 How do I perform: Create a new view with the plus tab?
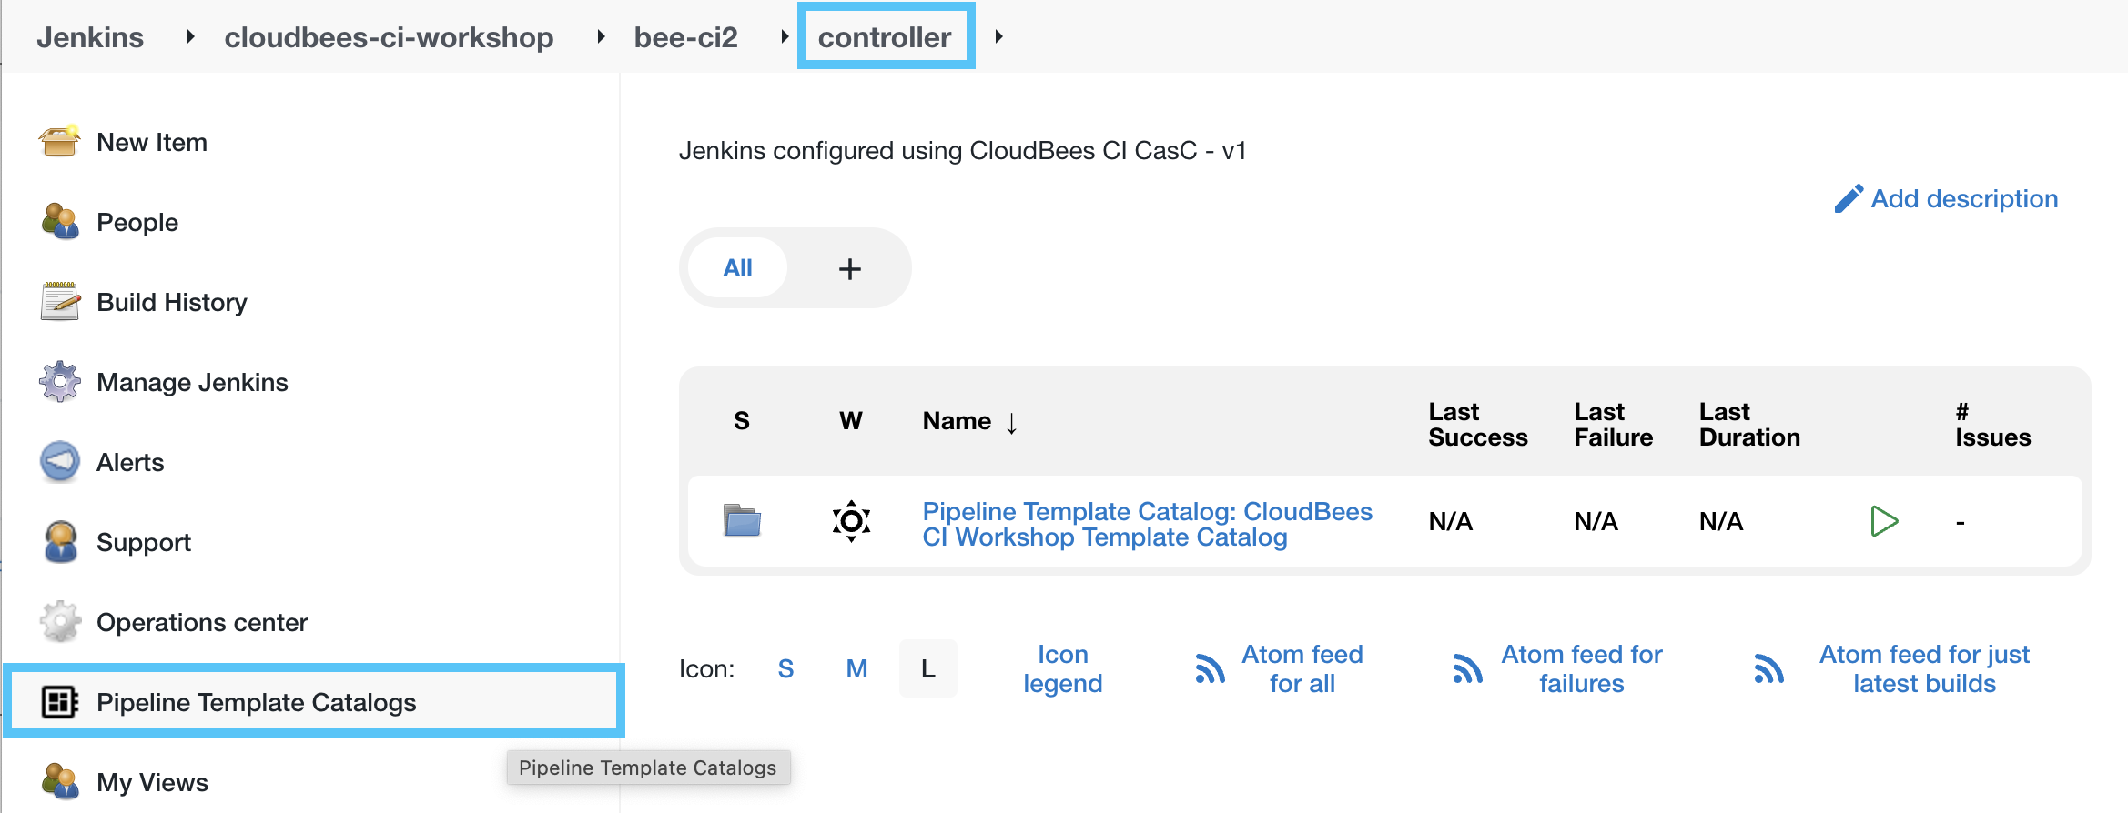tap(849, 267)
